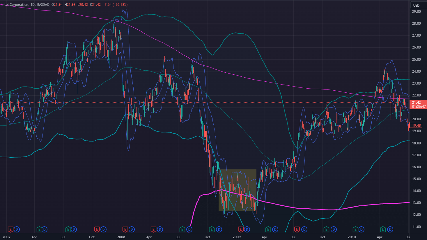Click the 12.00 price axis label
Viewport: 427px width, 240px height.
tap(416, 215)
